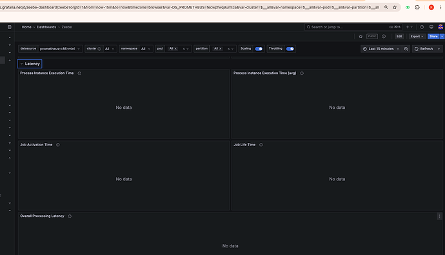Click the Zeebe breadcrumb

[x=66, y=27]
